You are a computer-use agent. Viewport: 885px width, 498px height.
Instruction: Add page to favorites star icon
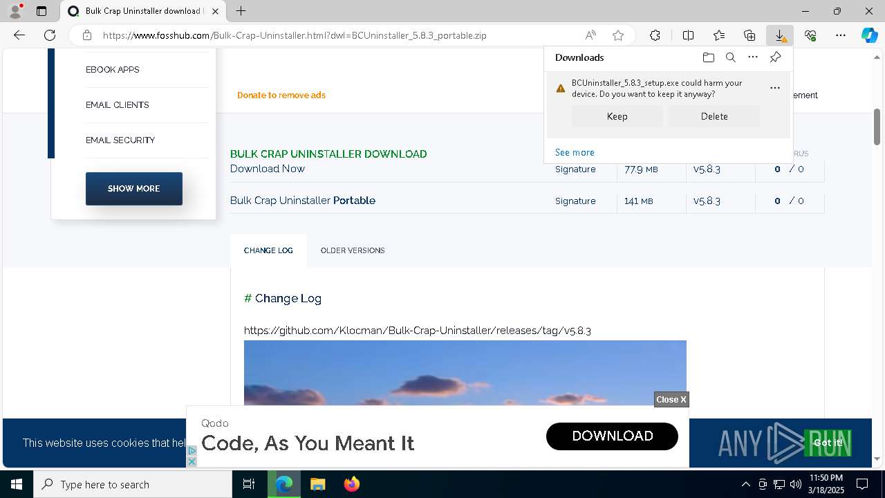coord(618,35)
